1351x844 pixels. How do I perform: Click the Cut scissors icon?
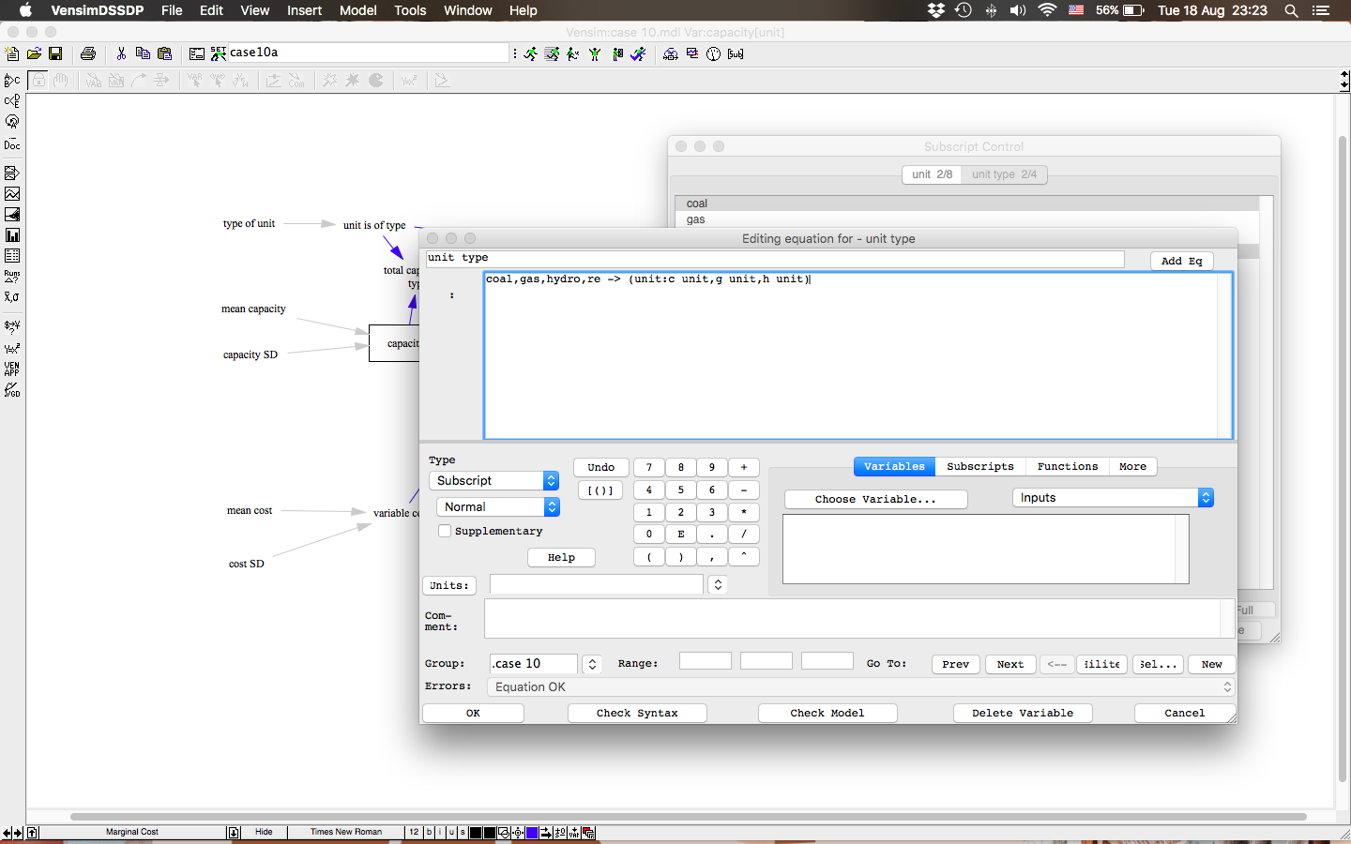click(x=121, y=53)
